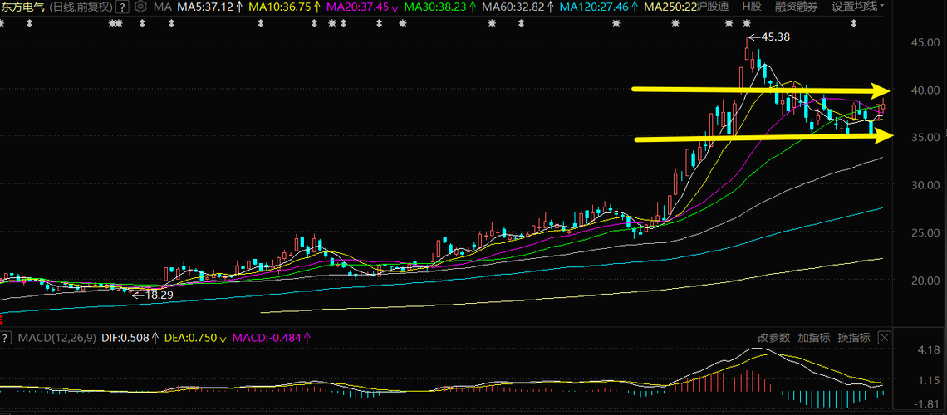Open the 日线,前复权 period selector
Viewport: 947px width, 415px height.
(81, 7)
